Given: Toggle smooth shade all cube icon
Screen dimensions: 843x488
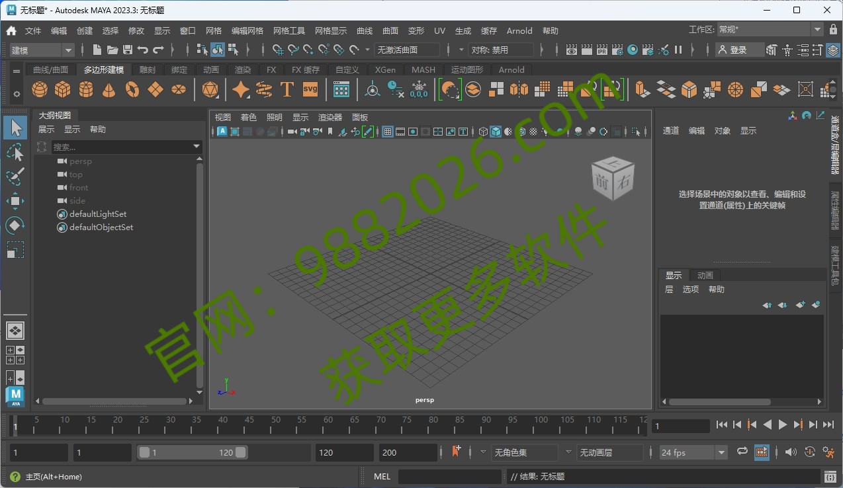Looking at the screenshot, I should 496,132.
